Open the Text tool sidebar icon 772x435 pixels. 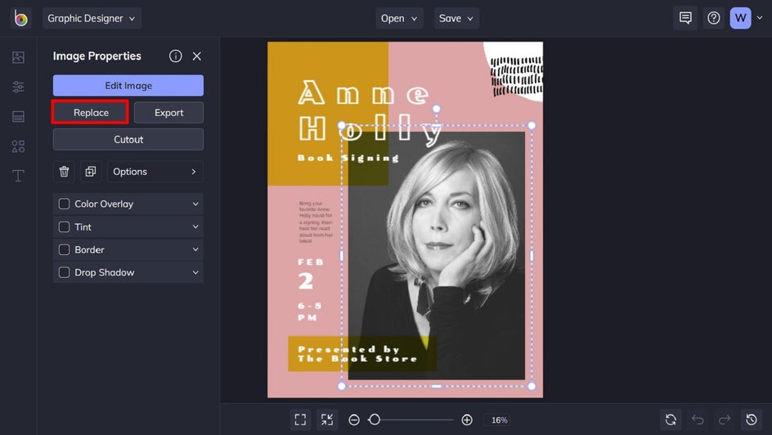coord(18,176)
